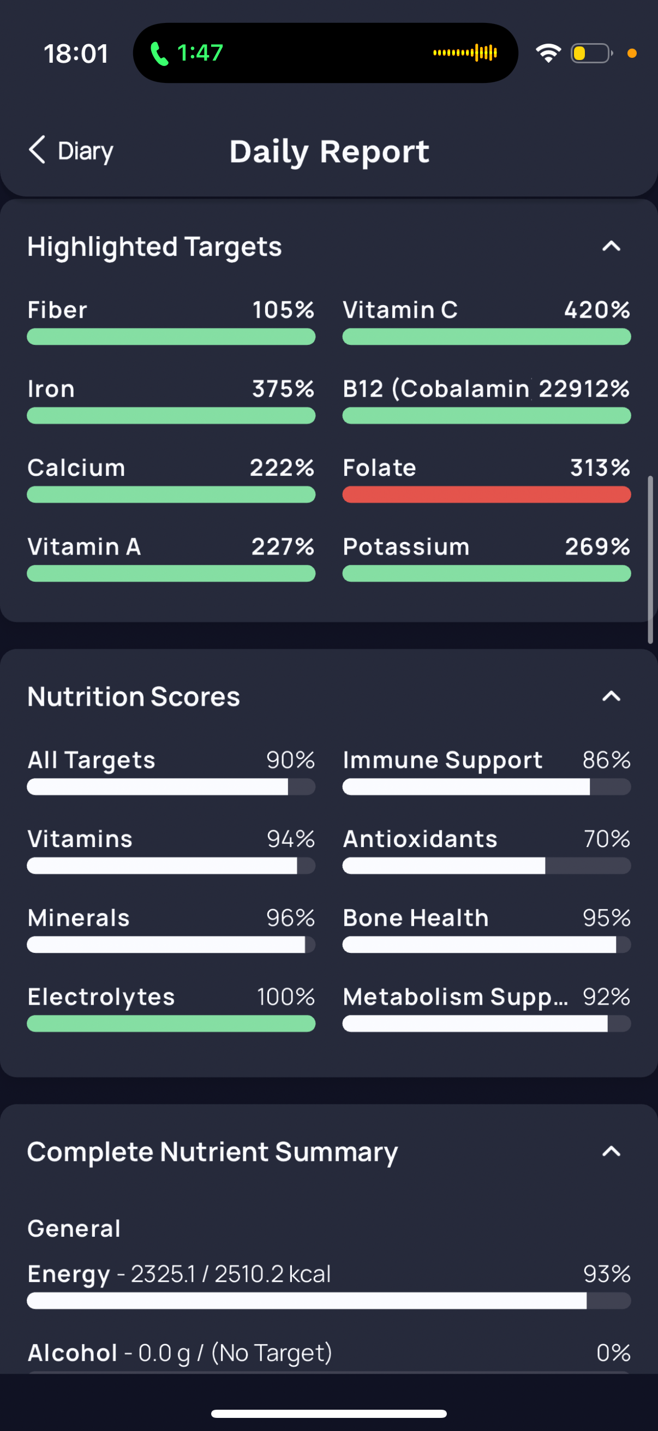The width and height of the screenshot is (658, 1431).
Task: Tap the battery status icon
Action: tap(591, 53)
